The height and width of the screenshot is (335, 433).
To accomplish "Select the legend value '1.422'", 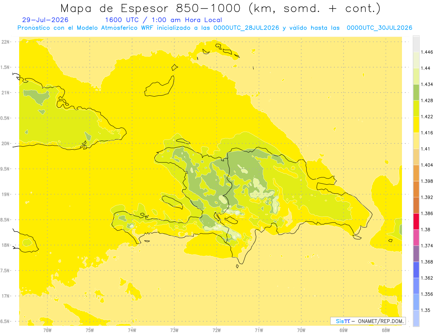I will (427, 116).
